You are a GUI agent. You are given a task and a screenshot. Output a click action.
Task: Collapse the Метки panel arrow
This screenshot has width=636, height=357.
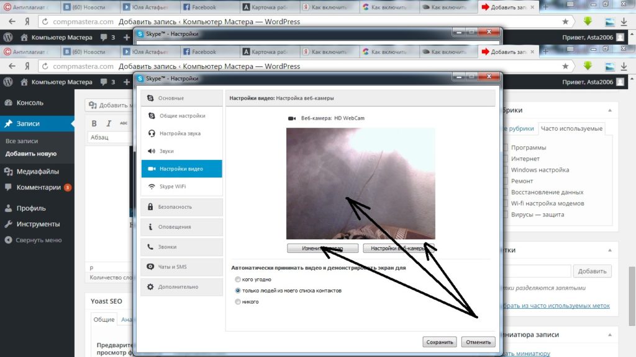click(x=610, y=250)
